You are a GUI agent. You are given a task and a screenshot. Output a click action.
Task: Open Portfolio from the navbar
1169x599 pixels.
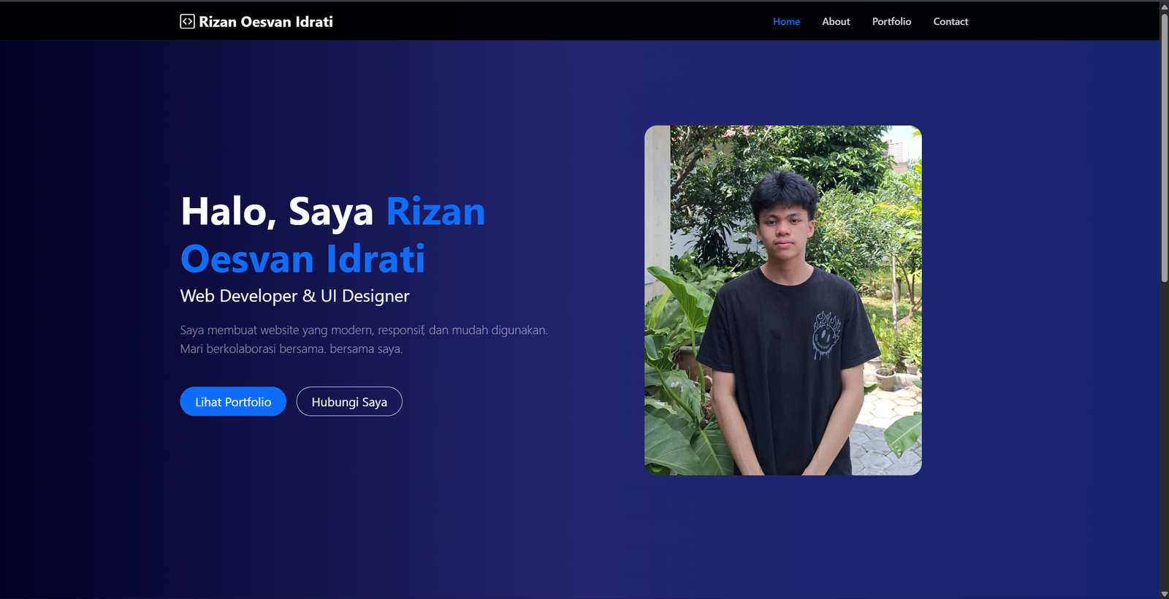891,22
